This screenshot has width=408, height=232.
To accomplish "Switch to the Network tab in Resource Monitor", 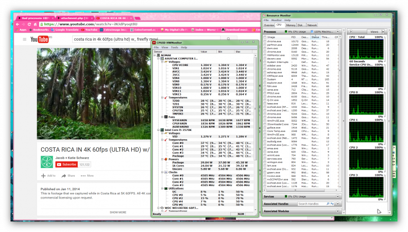I will (312, 25).
